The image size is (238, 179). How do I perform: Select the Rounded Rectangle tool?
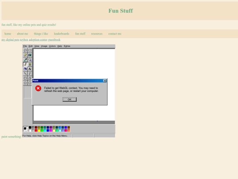(x=30, y=83)
